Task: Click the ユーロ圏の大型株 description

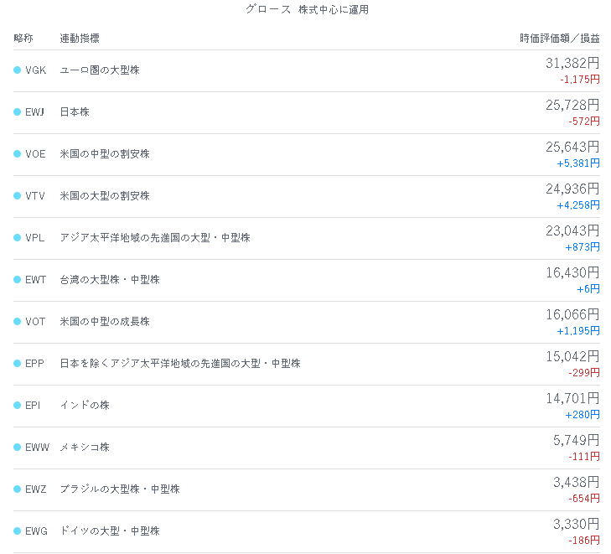Action: click(100, 70)
